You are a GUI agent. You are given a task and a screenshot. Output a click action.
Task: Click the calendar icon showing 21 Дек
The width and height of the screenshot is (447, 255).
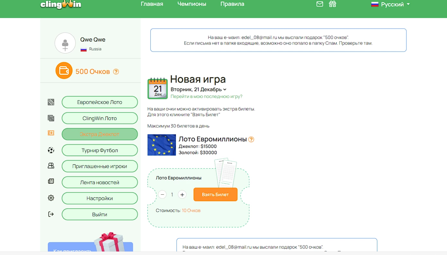click(x=157, y=88)
